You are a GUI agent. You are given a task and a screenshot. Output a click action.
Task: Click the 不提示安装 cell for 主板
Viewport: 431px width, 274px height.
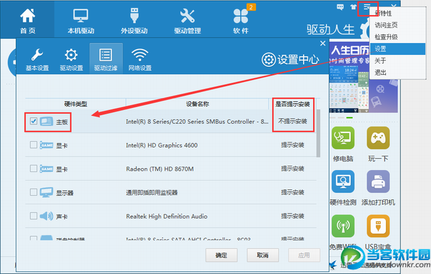pos(292,121)
